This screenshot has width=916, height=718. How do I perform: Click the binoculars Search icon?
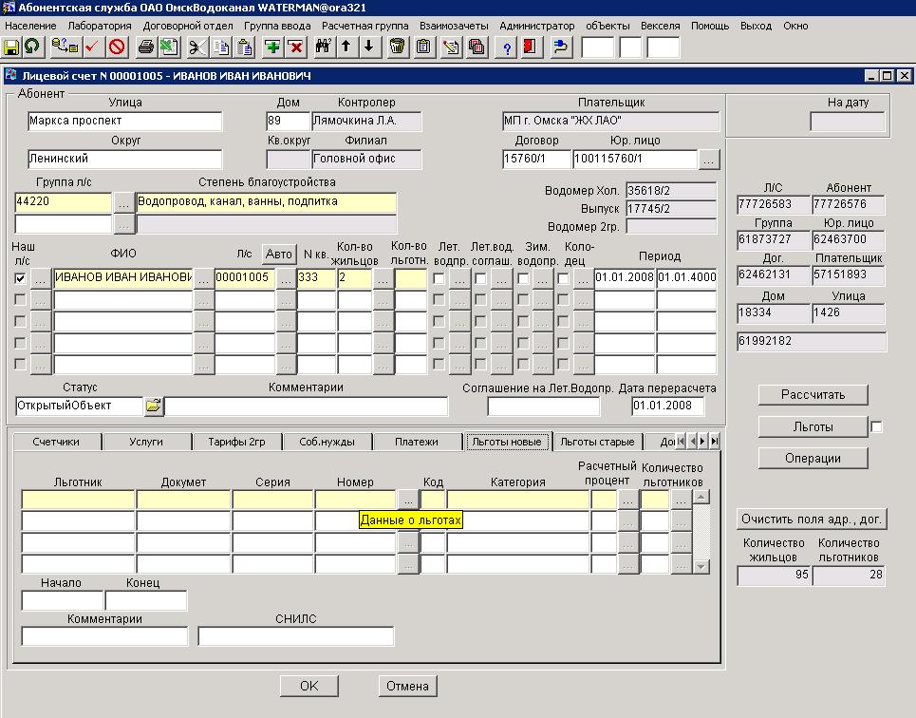pyautogui.click(x=323, y=47)
